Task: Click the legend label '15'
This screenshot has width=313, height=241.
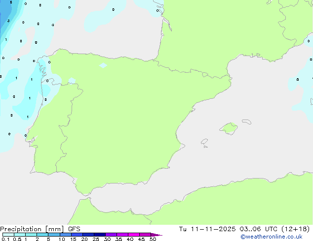Action: coord(73,239)
